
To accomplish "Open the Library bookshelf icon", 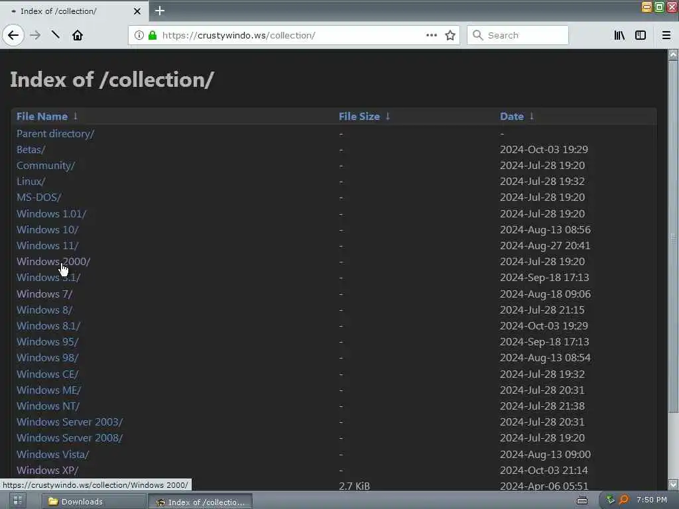I will pos(619,35).
